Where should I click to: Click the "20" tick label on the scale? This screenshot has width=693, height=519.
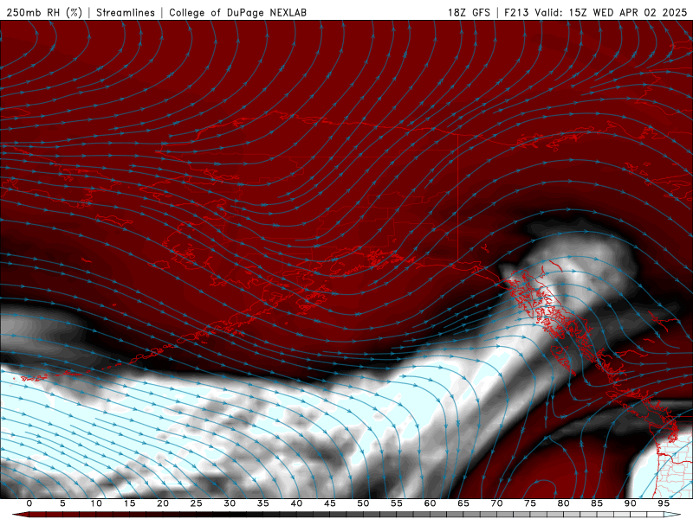163,503
